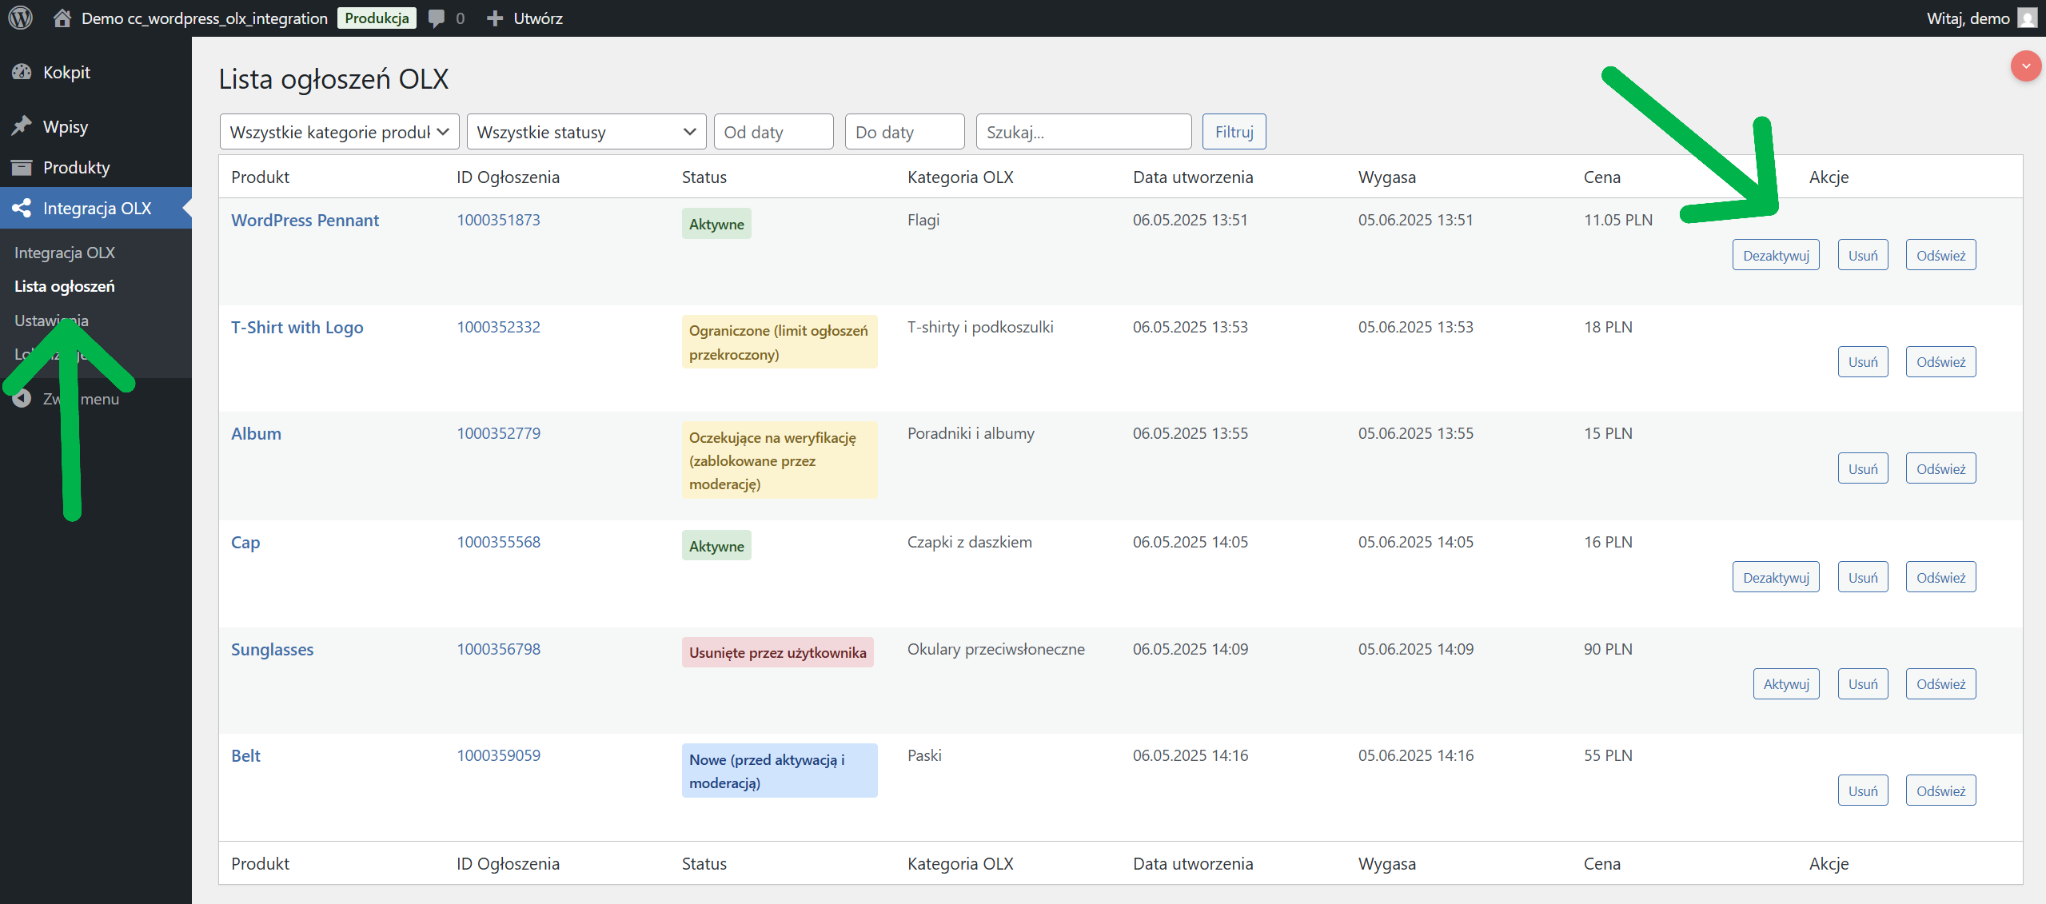Expand the Wszystkie statusy dropdown
This screenshot has width=2046, height=904.
[x=586, y=132]
